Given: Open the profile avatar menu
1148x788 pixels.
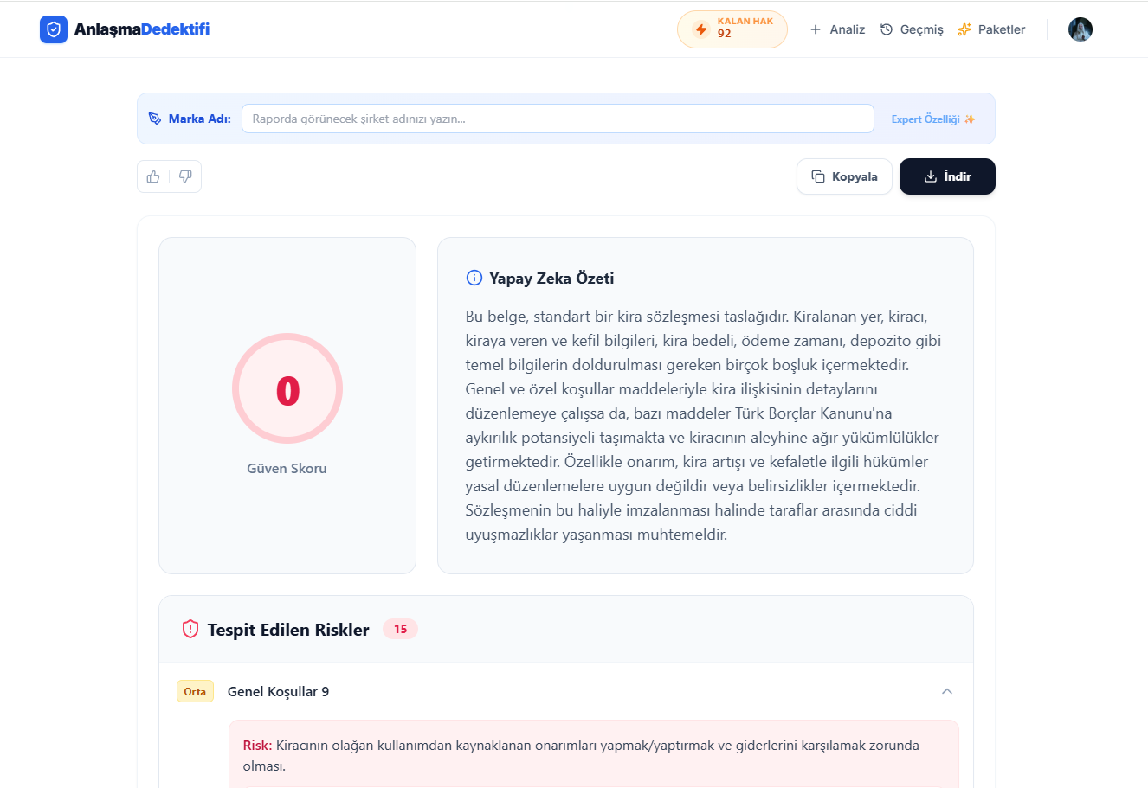Looking at the screenshot, I should (1080, 29).
